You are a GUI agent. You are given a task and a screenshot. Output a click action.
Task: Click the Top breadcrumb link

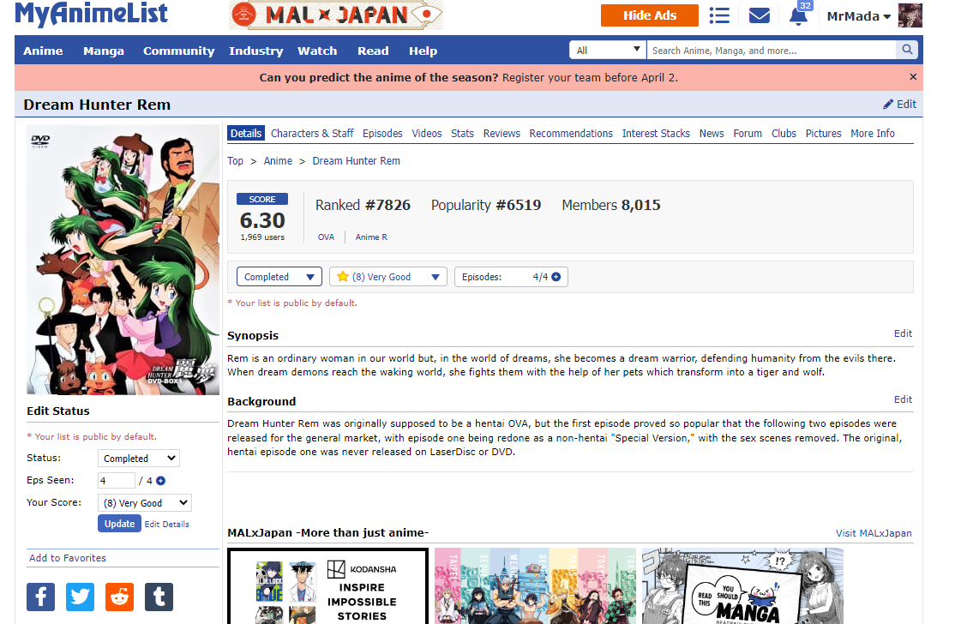tap(236, 160)
